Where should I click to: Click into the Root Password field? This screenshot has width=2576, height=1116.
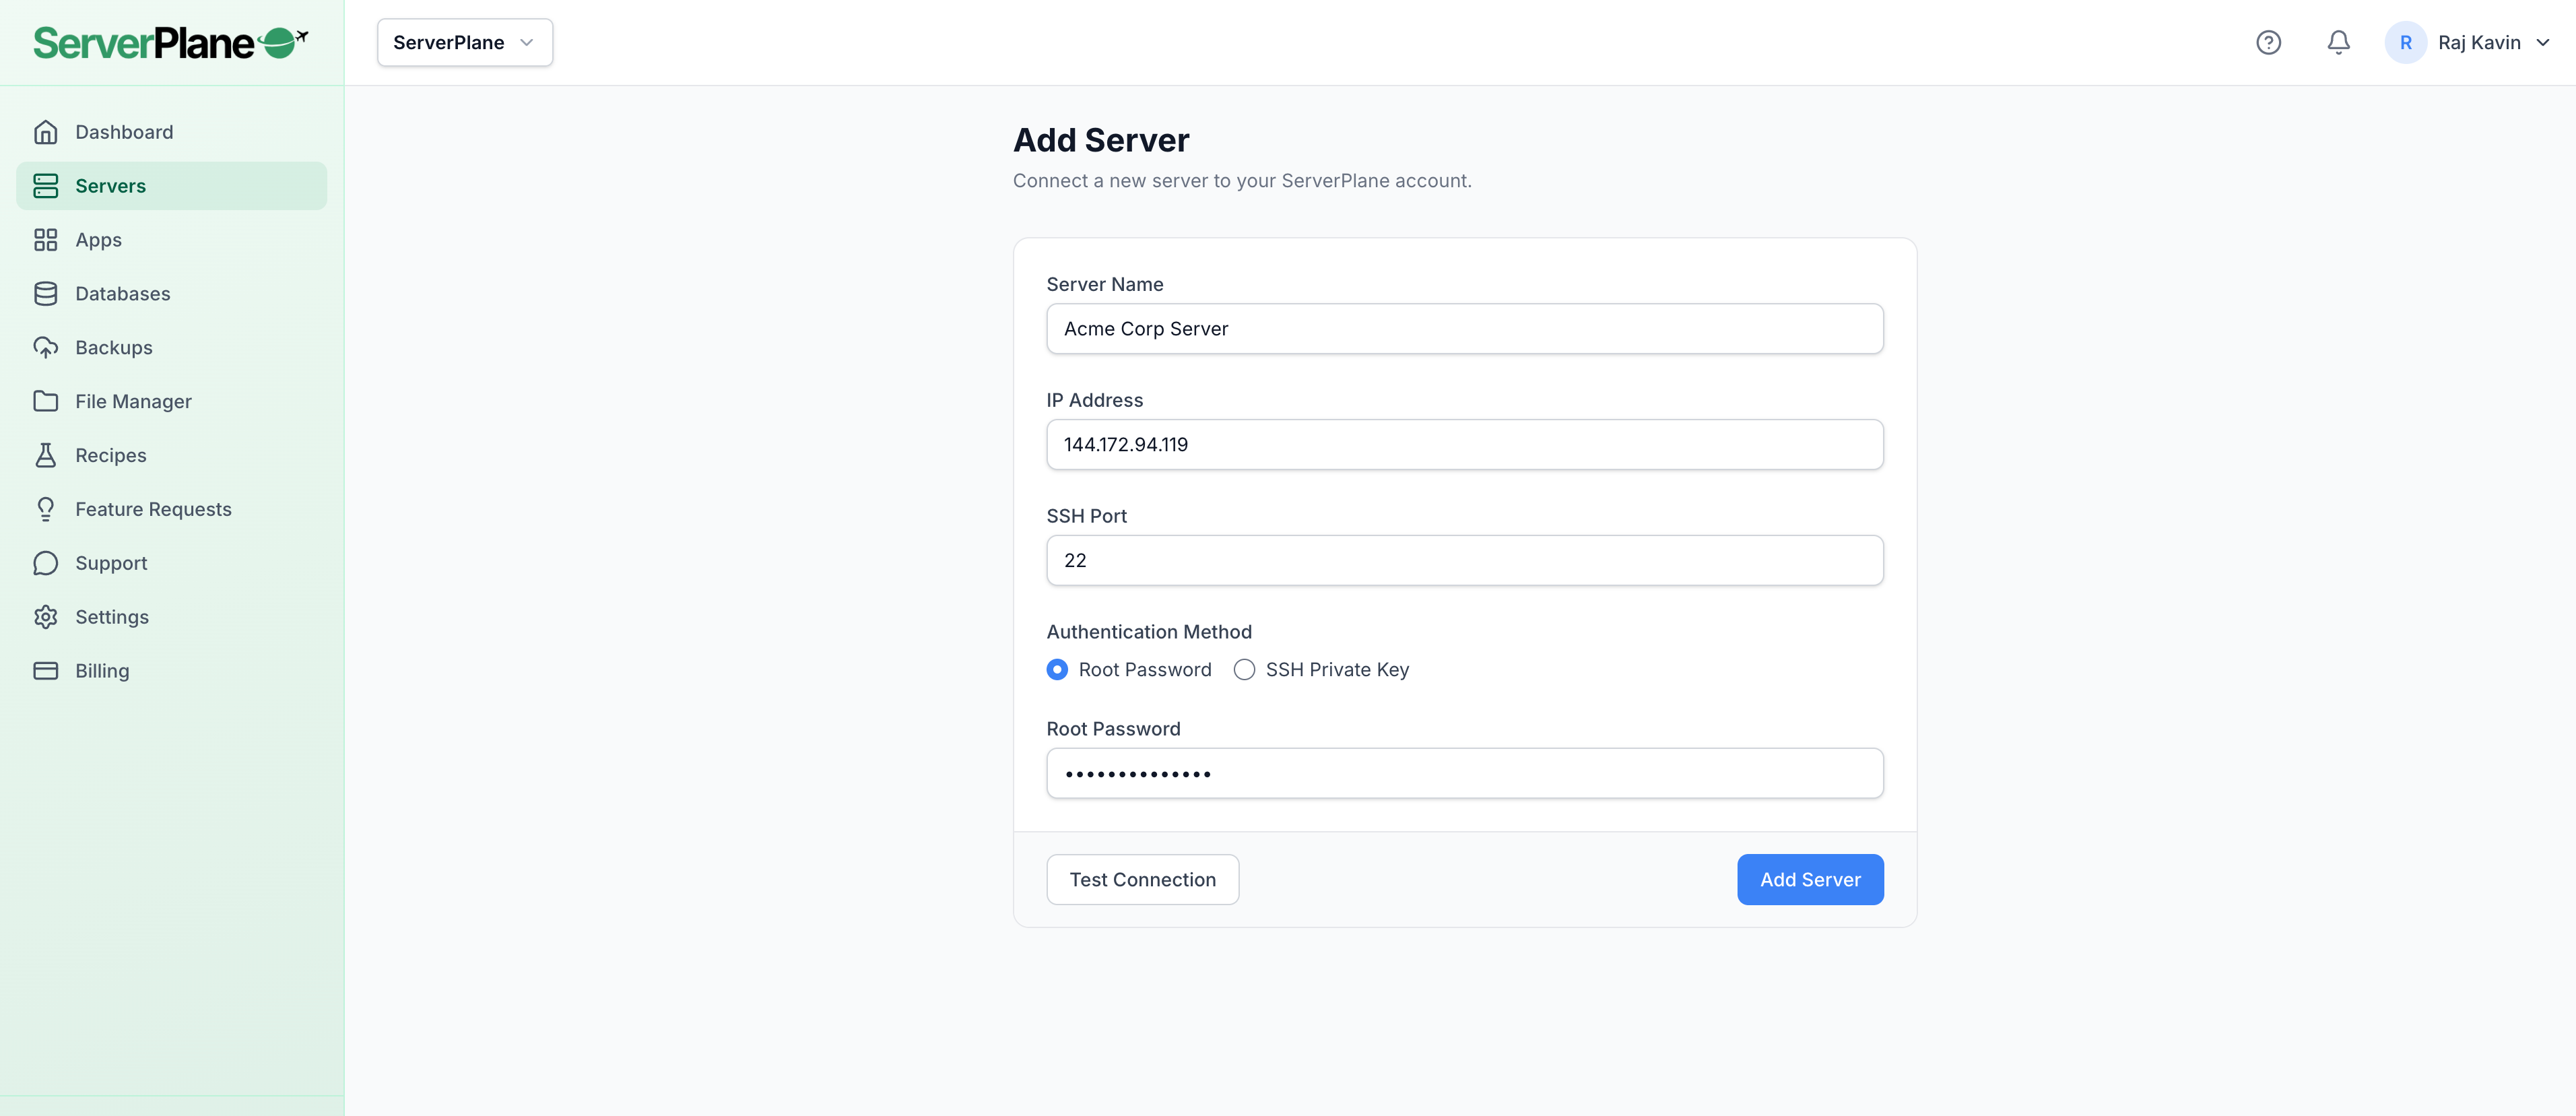pos(1464,774)
